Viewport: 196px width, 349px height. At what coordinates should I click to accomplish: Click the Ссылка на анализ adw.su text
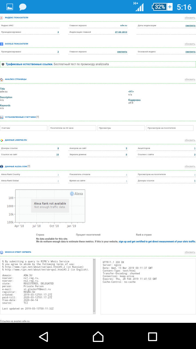pos(15,321)
